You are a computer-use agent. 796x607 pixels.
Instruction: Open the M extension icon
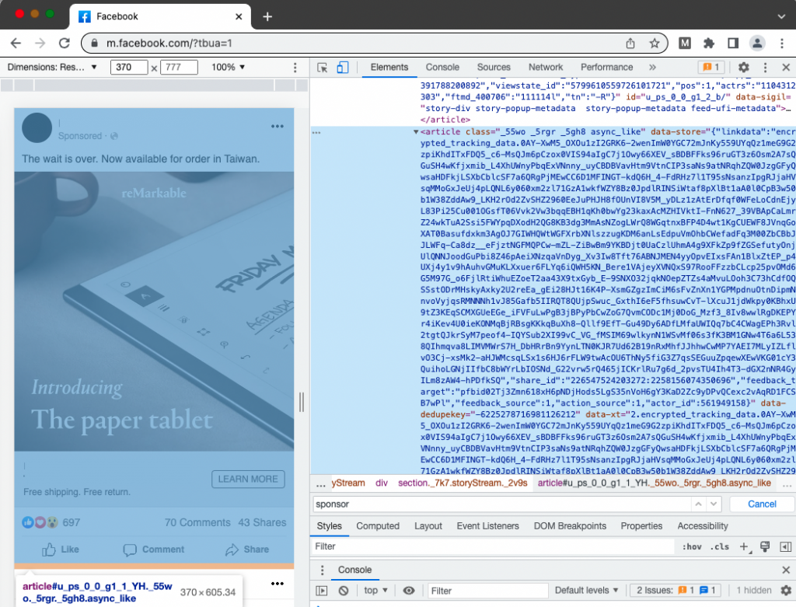684,44
